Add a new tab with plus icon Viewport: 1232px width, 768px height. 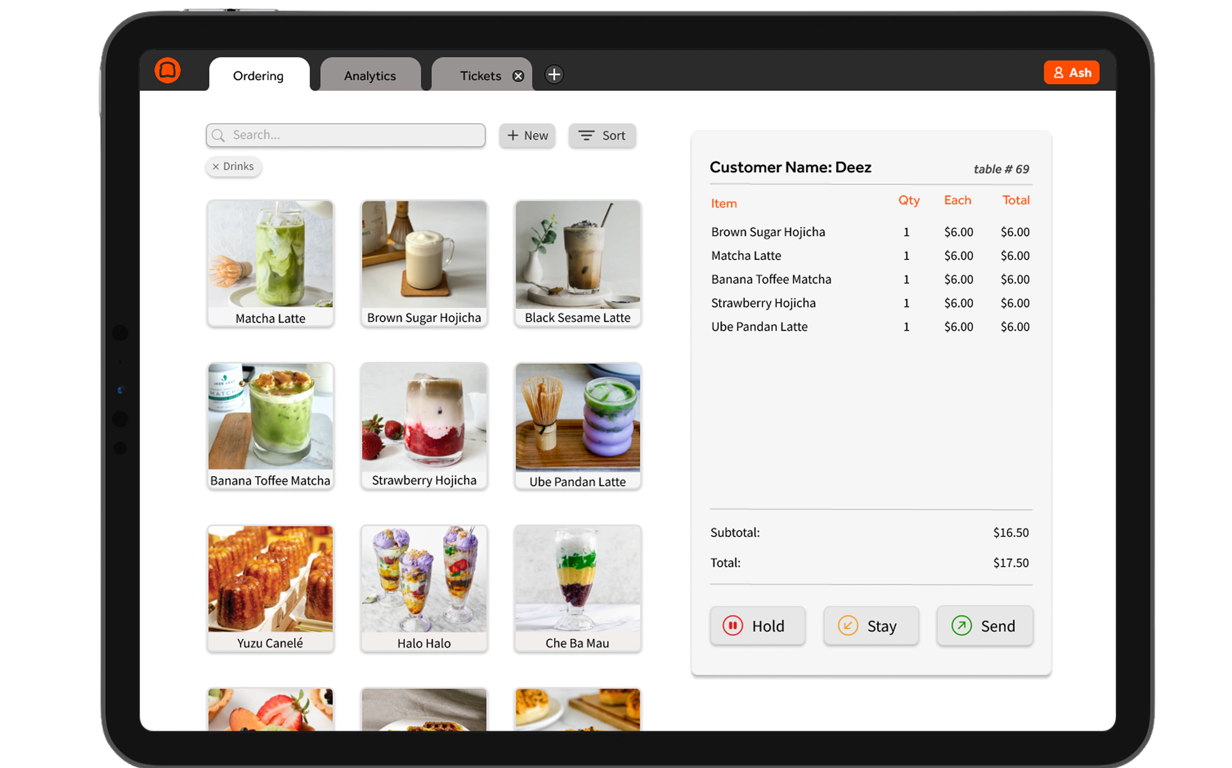point(554,75)
